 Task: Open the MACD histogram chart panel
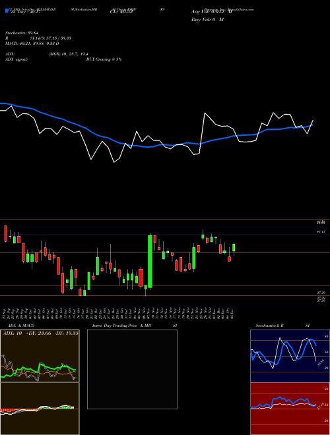(x=40, y=409)
